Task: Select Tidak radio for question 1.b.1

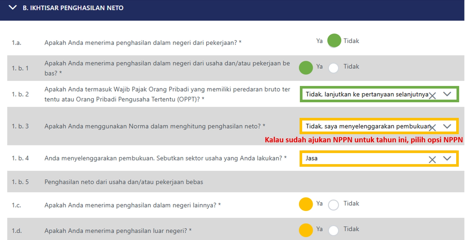Action: pyautogui.click(x=333, y=68)
